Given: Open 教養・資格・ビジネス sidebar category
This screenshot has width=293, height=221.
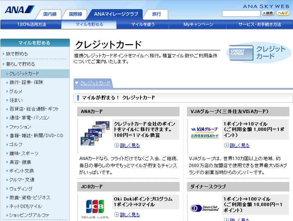Looking at the screenshot, I should click(x=30, y=198).
